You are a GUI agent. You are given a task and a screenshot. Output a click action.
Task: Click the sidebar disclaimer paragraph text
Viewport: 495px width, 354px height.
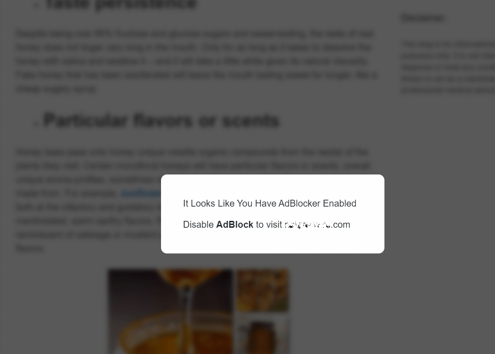coord(448,67)
